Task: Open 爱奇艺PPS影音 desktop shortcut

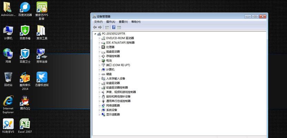Action: 42,11
